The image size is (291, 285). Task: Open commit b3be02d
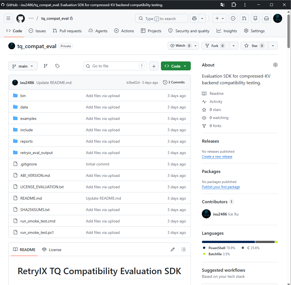pyautogui.click(x=133, y=83)
